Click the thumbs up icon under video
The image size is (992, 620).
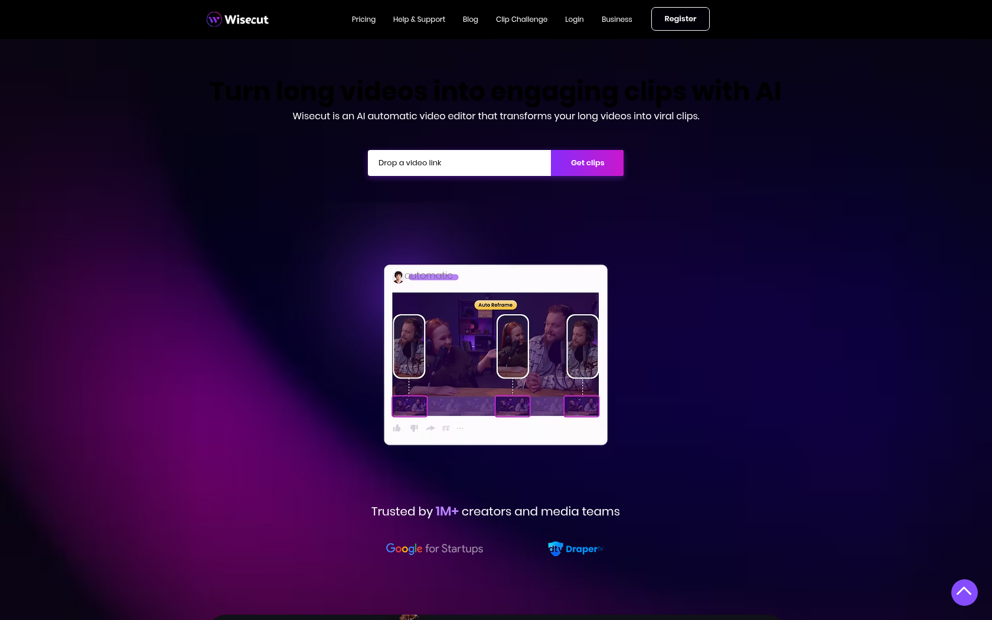(x=397, y=428)
